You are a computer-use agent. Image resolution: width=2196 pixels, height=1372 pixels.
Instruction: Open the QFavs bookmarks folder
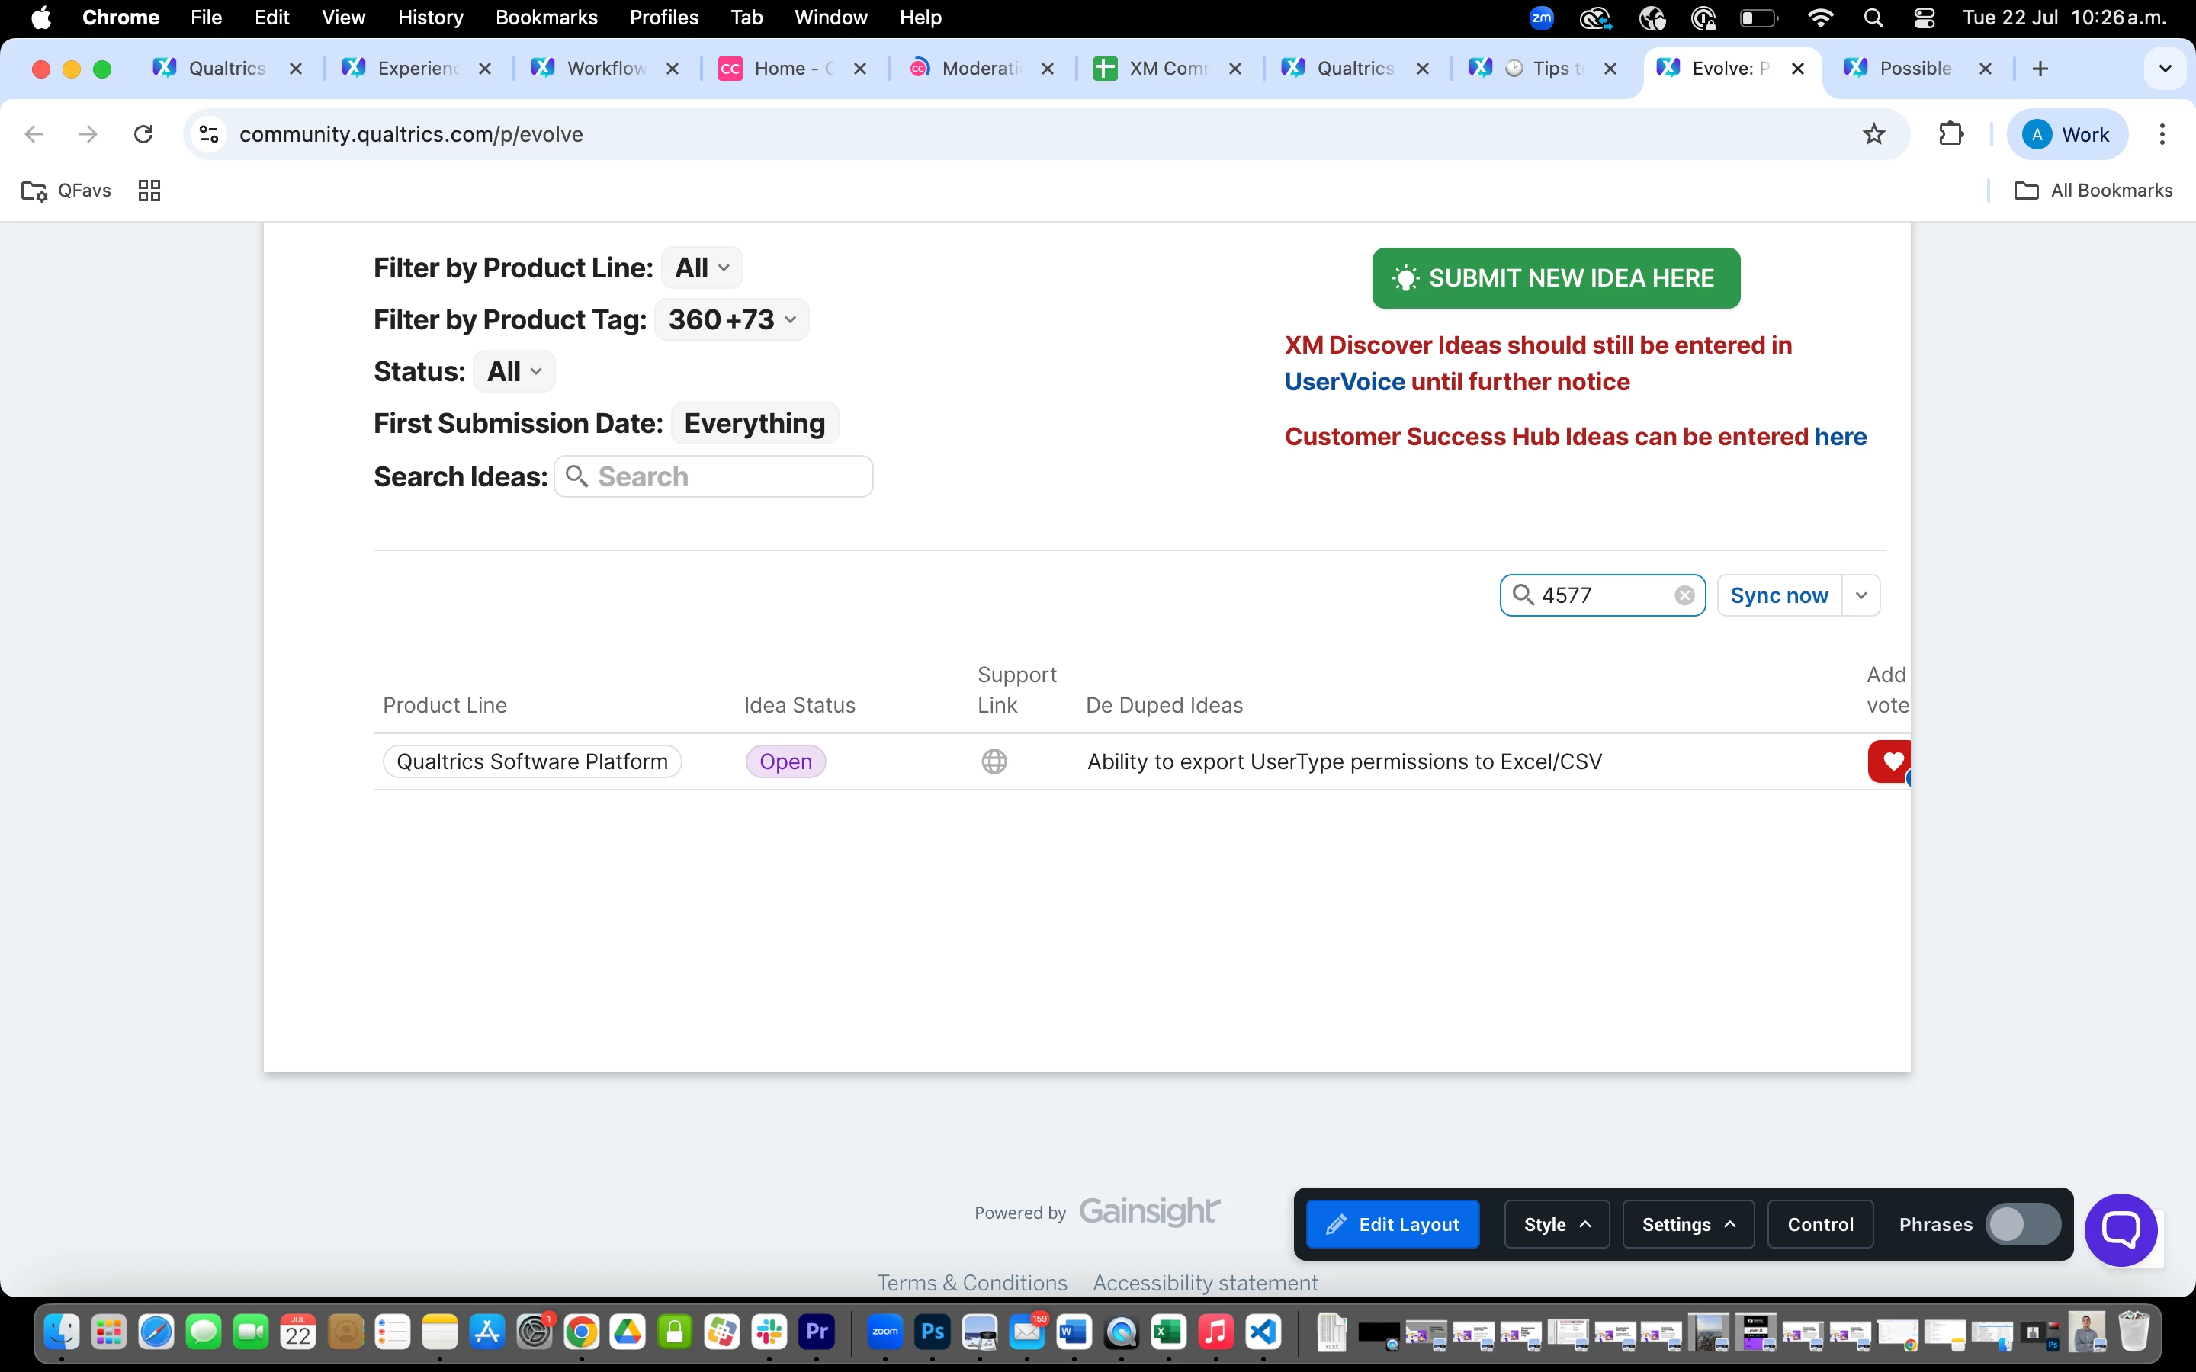pyautogui.click(x=66, y=191)
